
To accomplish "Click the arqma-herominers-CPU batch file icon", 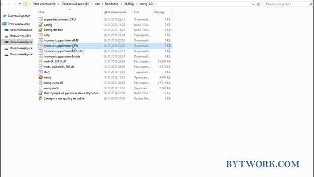I will click(x=40, y=19).
